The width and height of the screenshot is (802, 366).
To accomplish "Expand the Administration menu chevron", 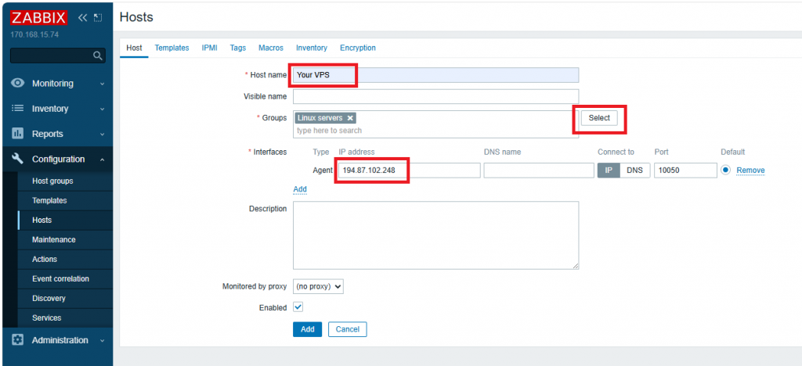I will pos(103,340).
